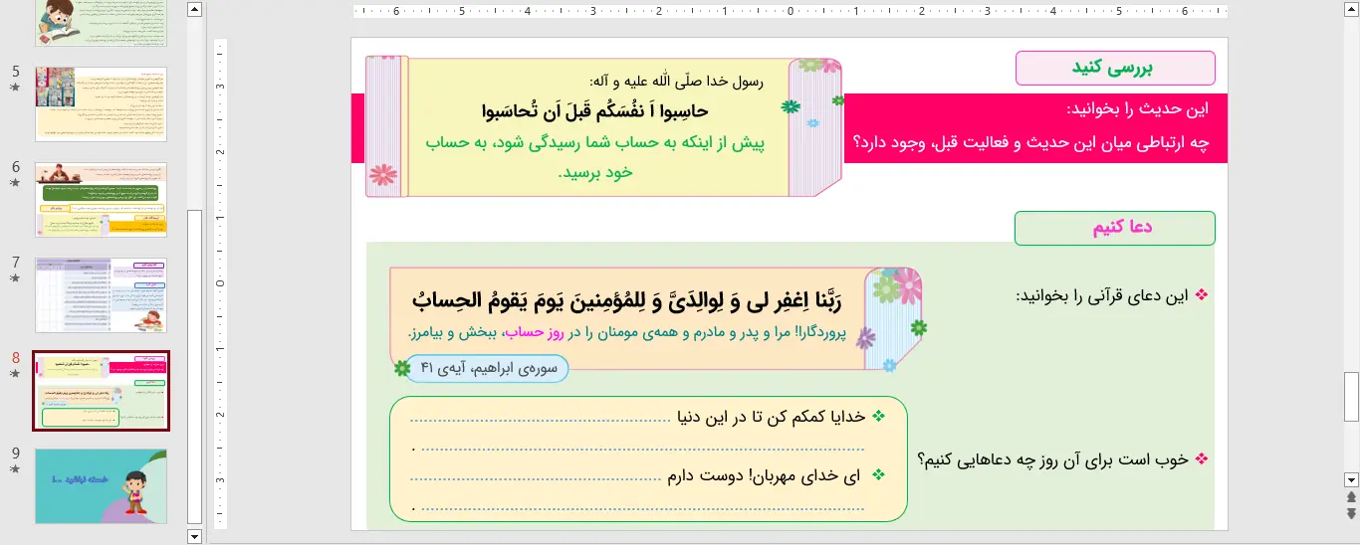Click the main vertical scrollbar thumb
This screenshot has height=545, width=1360.
[x=1351, y=397]
